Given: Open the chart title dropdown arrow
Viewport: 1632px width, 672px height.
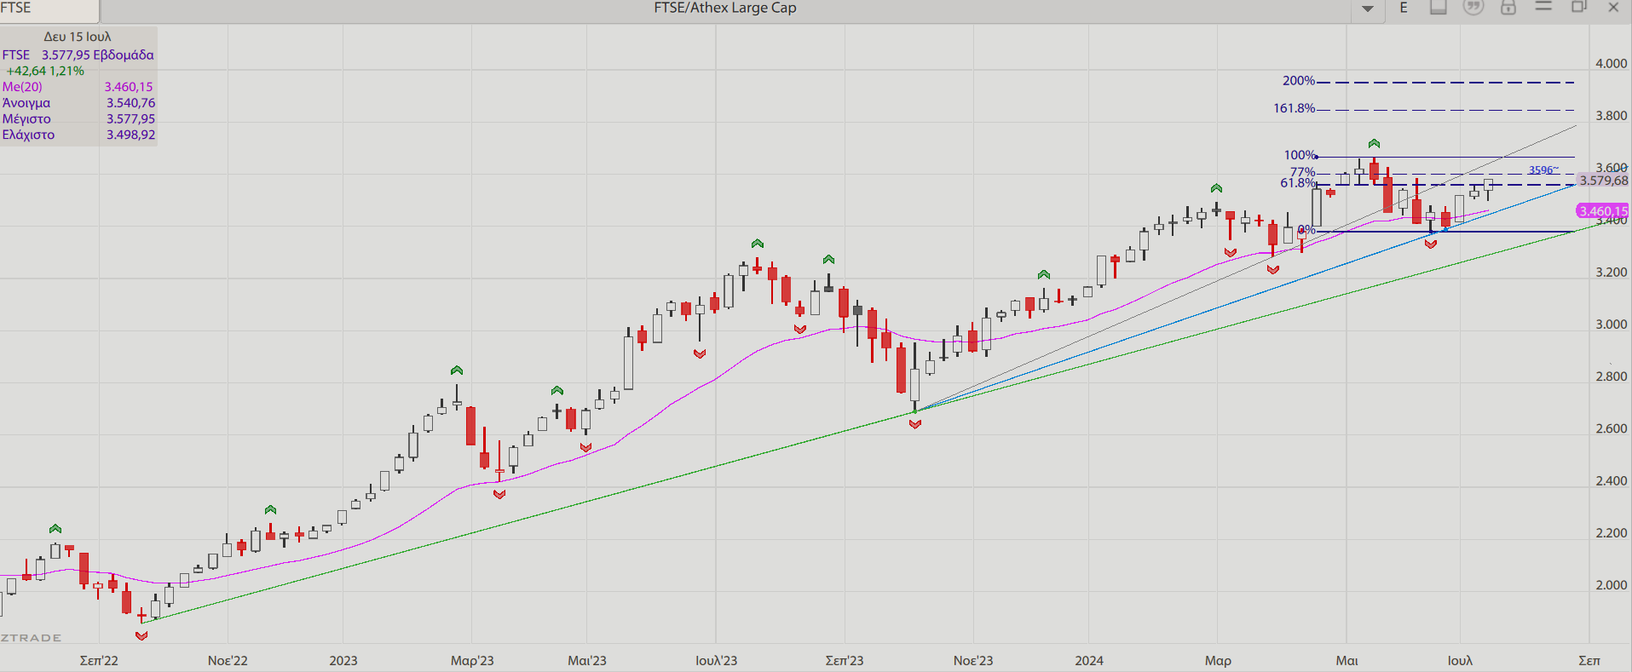Looking at the screenshot, I should pyautogui.click(x=1367, y=9).
